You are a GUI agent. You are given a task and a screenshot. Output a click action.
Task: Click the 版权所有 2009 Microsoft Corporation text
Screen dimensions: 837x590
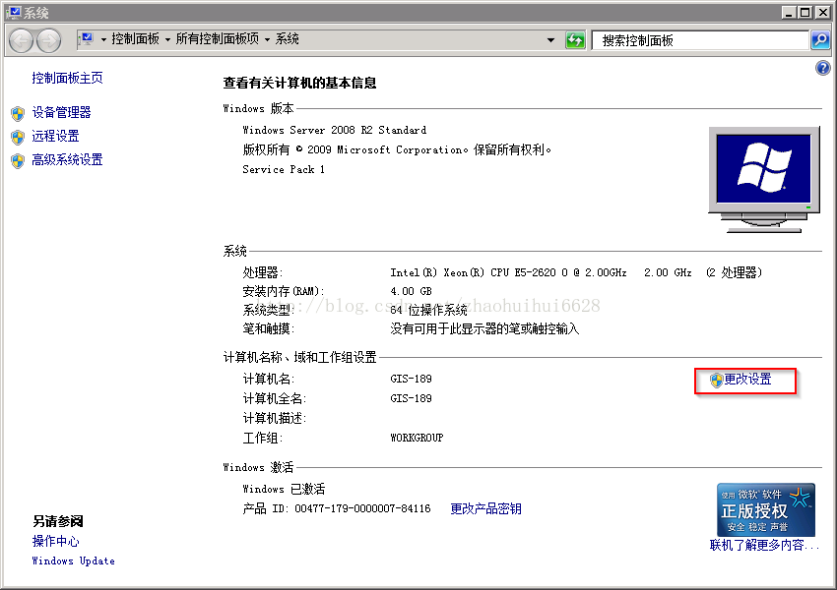(397, 149)
